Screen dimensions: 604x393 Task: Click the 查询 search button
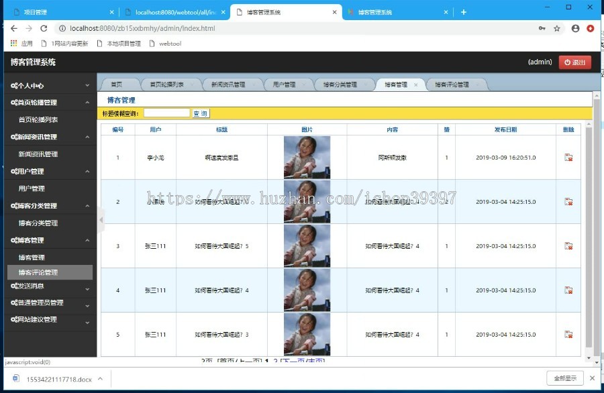pyautogui.click(x=201, y=113)
